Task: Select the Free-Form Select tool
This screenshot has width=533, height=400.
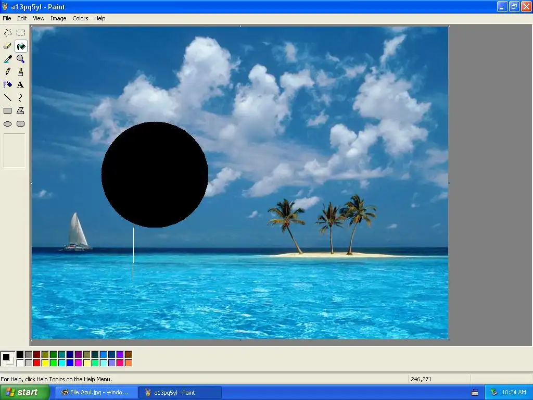Action: point(7,33)
